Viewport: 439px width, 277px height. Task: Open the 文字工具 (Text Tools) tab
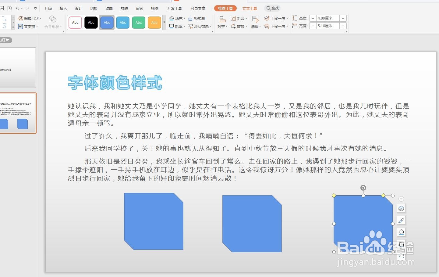(250, 8)
